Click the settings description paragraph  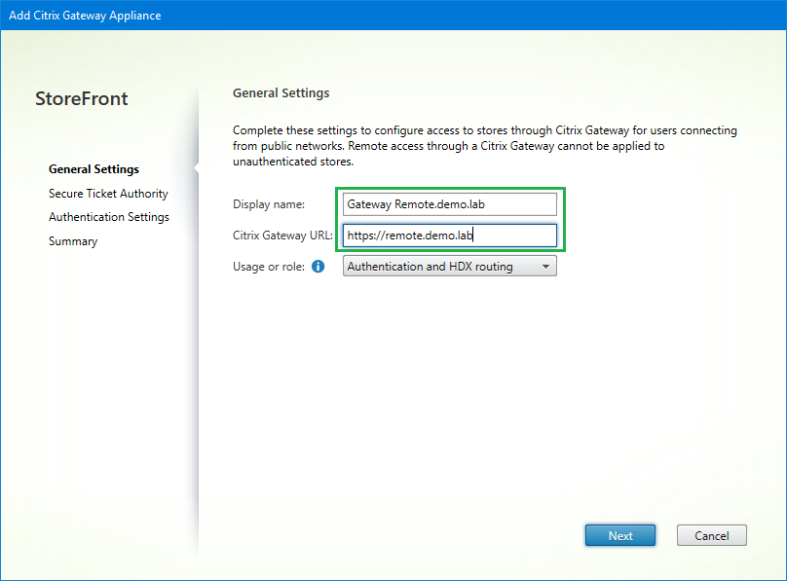point(484,145)
